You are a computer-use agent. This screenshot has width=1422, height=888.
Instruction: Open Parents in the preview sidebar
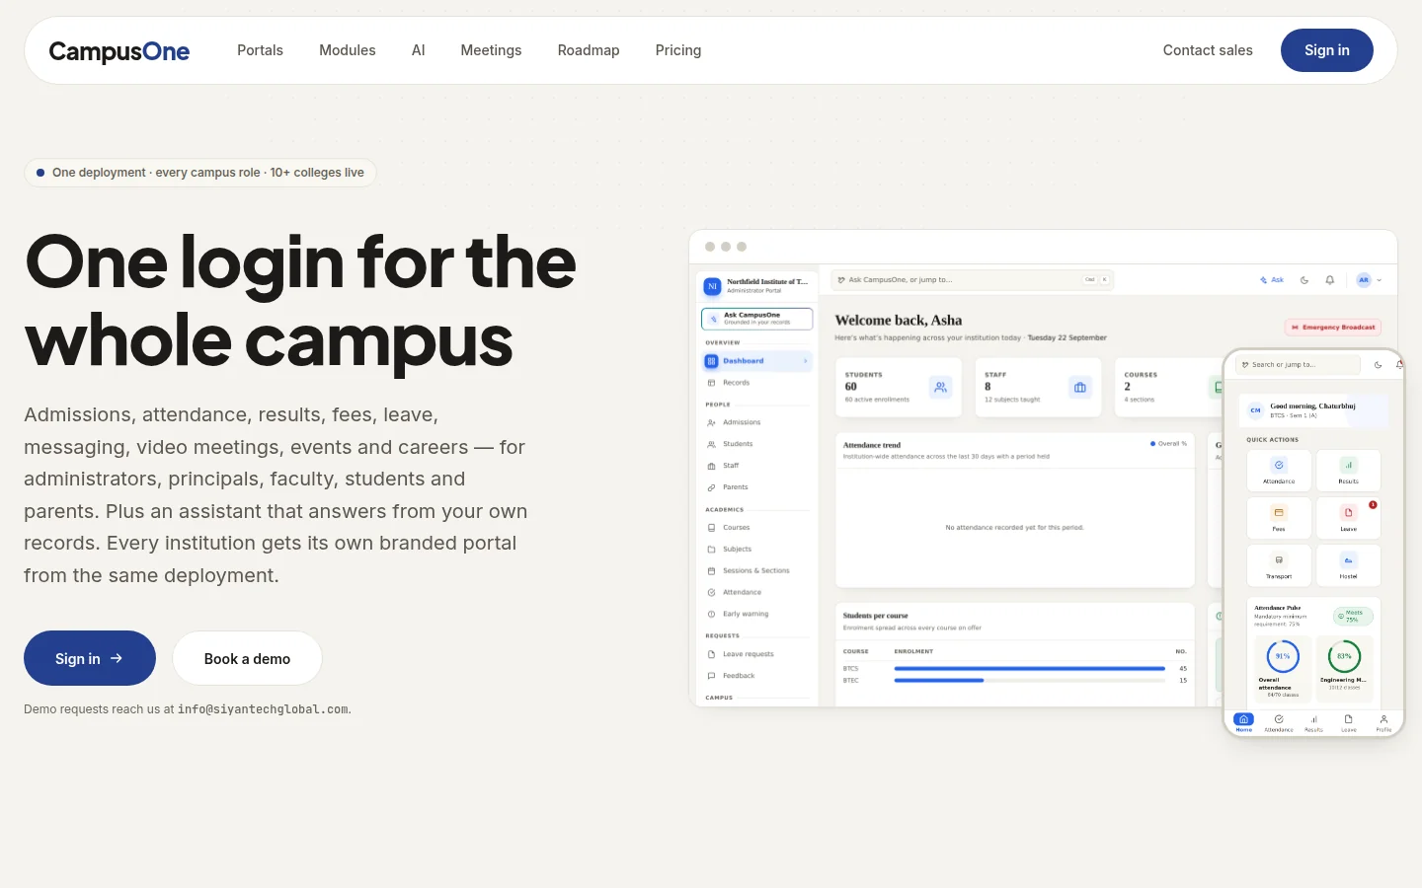757,487
